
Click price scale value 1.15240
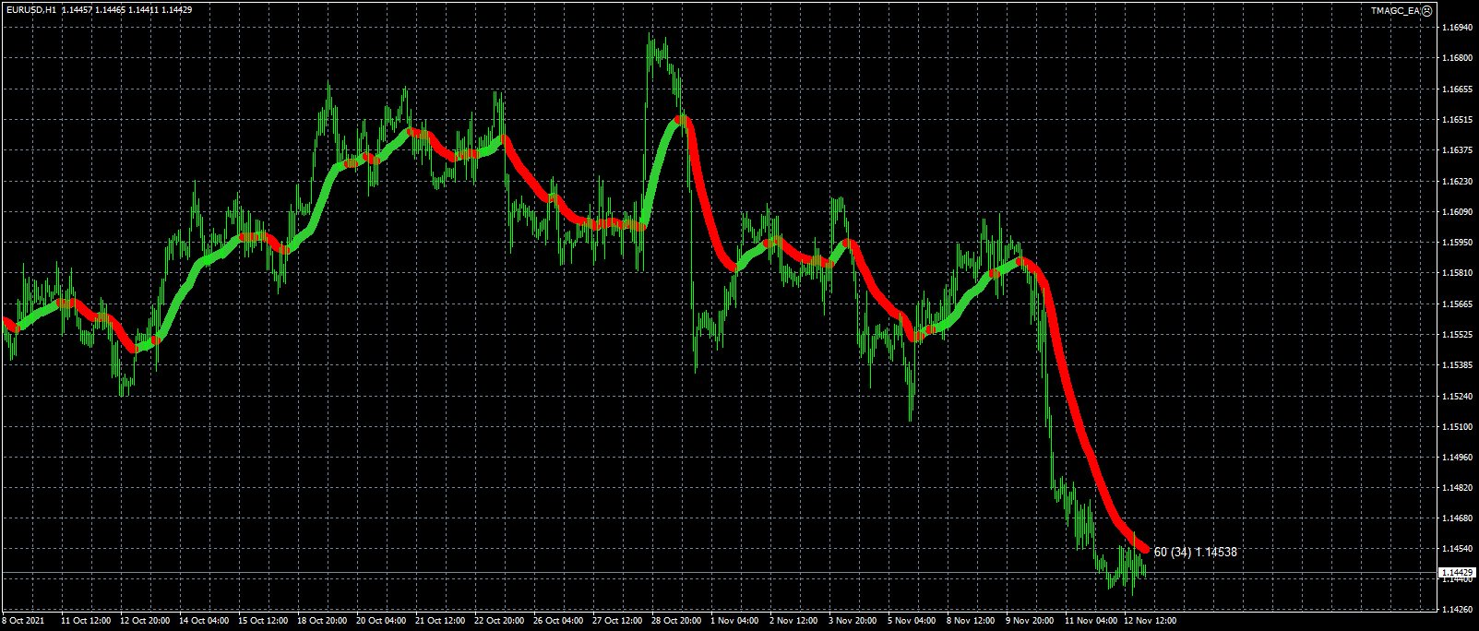click(1457, 397)
